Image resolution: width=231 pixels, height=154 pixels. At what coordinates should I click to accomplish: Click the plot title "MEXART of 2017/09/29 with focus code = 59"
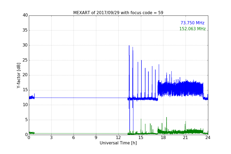click(x=118, y=13)
